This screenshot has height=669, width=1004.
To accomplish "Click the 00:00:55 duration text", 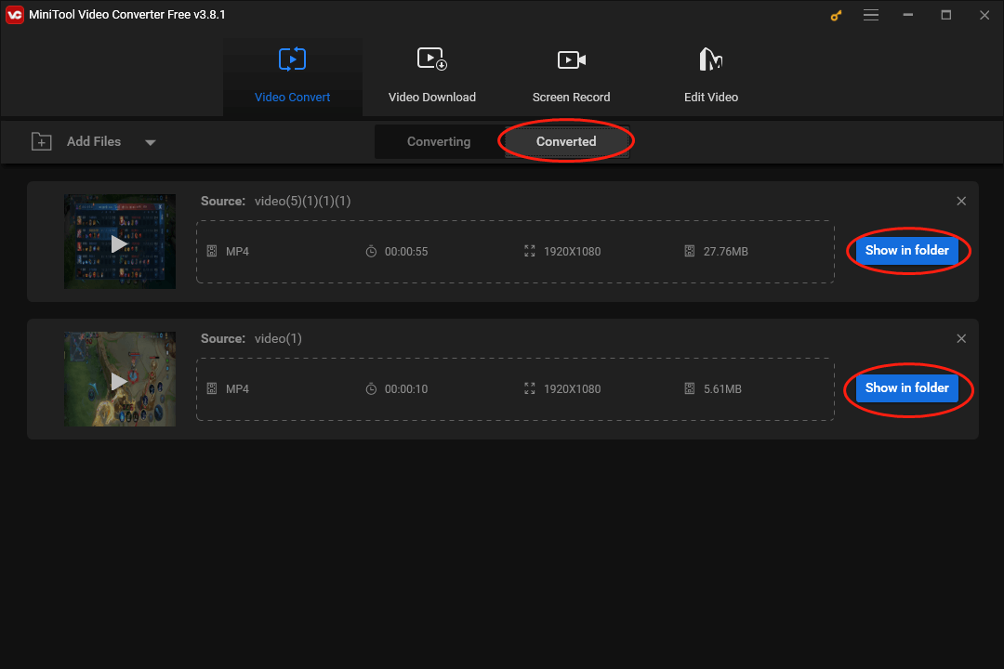I will 406,252.
